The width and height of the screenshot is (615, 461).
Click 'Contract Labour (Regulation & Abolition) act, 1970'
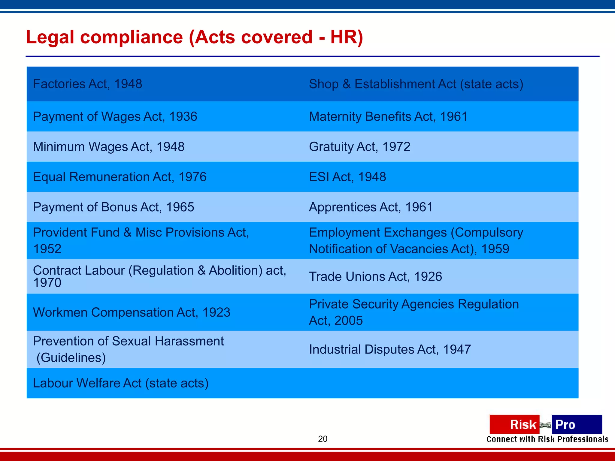pos(159,276)
